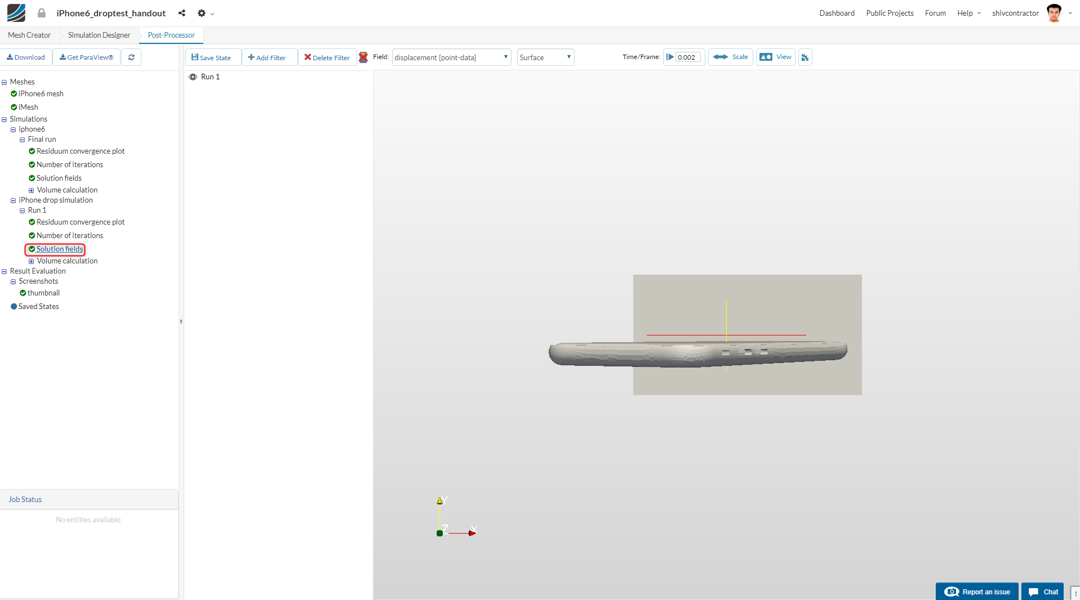Open the Forum link
Screen dimensions: 1080x600
point(935,13)
